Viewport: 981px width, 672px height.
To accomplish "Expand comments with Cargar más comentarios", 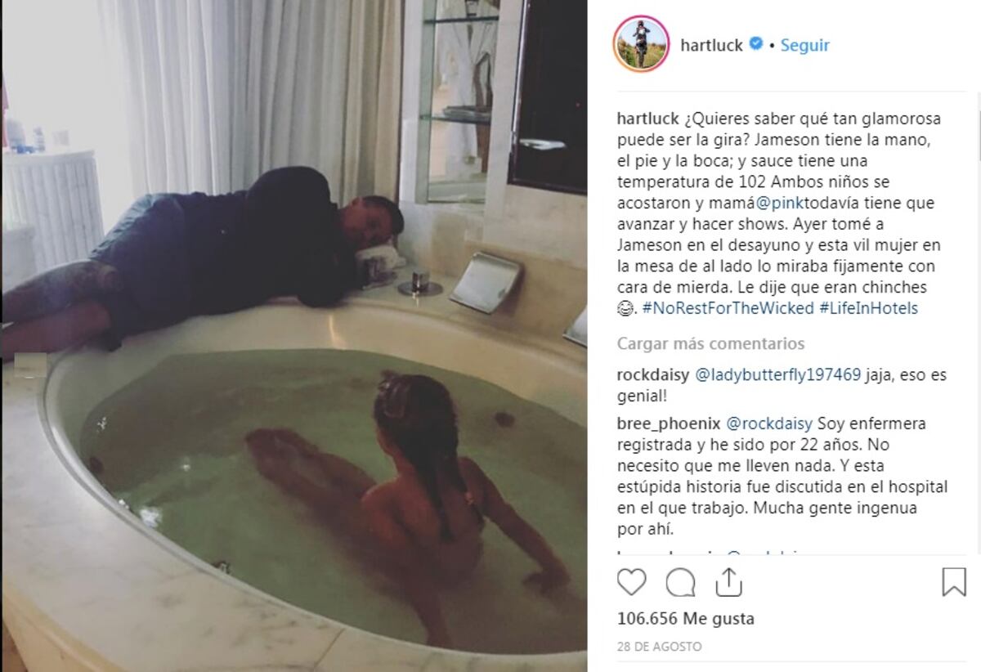I will (x=710, y=343).
